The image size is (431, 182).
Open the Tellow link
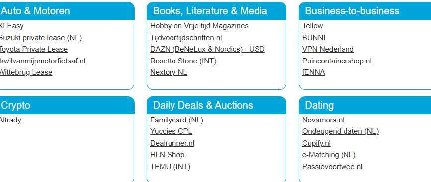coord(313,26)
